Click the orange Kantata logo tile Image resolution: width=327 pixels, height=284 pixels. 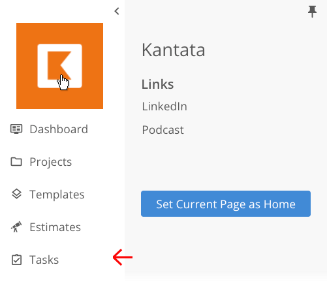[59, 66]
